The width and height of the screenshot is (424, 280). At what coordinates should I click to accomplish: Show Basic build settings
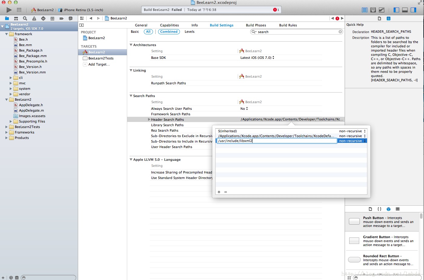tap(135, 32)
